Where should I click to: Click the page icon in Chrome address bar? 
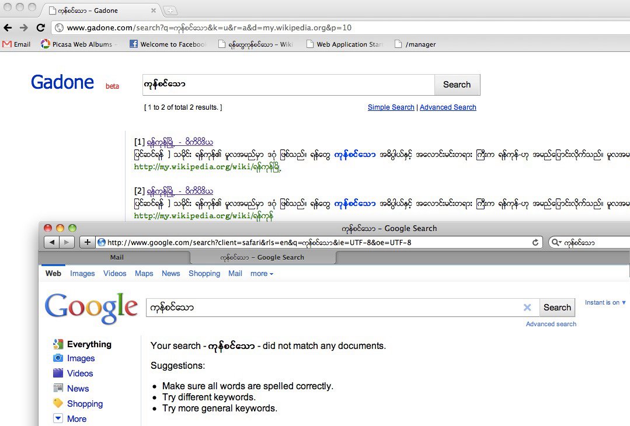pos(60,27)
